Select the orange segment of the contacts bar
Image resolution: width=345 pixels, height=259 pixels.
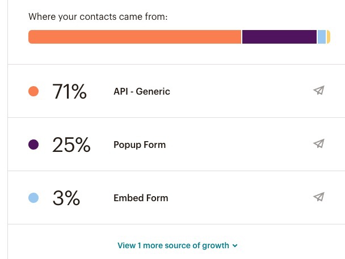[134, 37]
